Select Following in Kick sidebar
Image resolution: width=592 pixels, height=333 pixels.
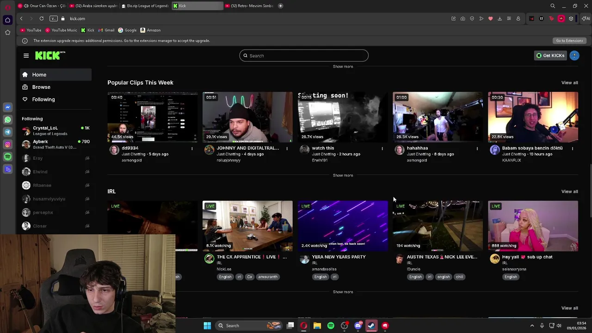coord(55,99)
